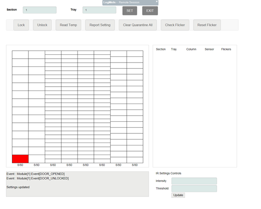Viewport: 261px width, 209px height.
Task: Open Report Setting
Action: tap(100, 25)
